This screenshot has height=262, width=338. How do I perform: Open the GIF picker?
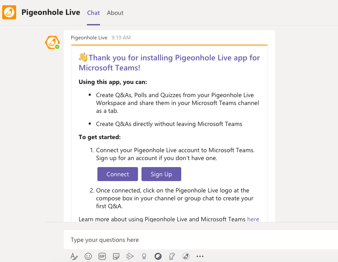(102, 256)
